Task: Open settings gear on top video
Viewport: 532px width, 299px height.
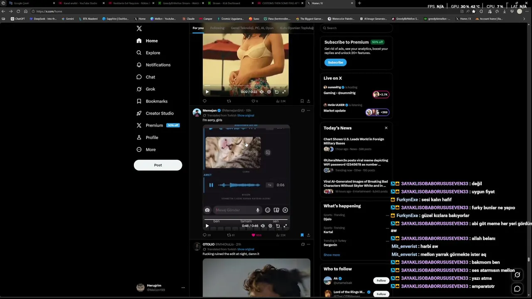Action: tap(269, 92)
